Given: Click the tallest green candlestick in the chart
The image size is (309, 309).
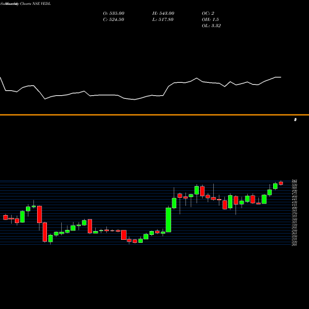Looking at the screenshot, I should [x=169, y=219].
